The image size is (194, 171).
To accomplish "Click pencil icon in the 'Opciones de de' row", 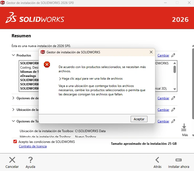I will 173,98.
